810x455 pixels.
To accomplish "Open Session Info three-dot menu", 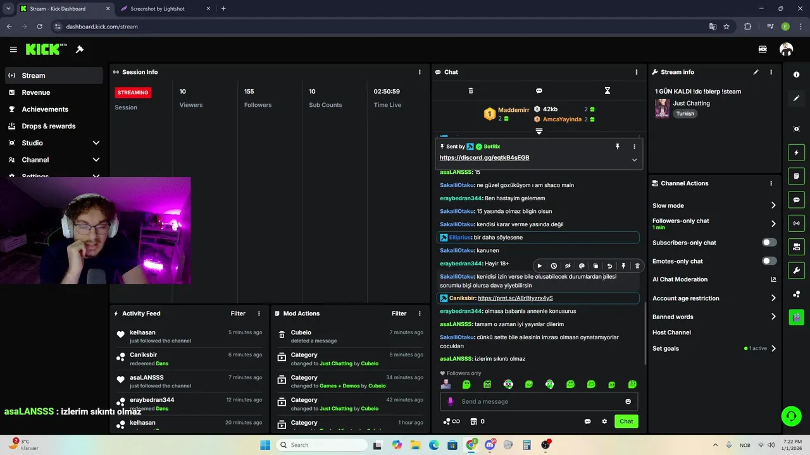I will (420, 72).
